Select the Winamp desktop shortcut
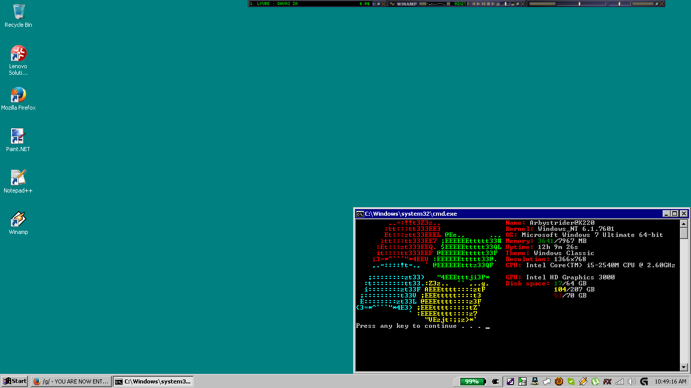 click(18, 223)
